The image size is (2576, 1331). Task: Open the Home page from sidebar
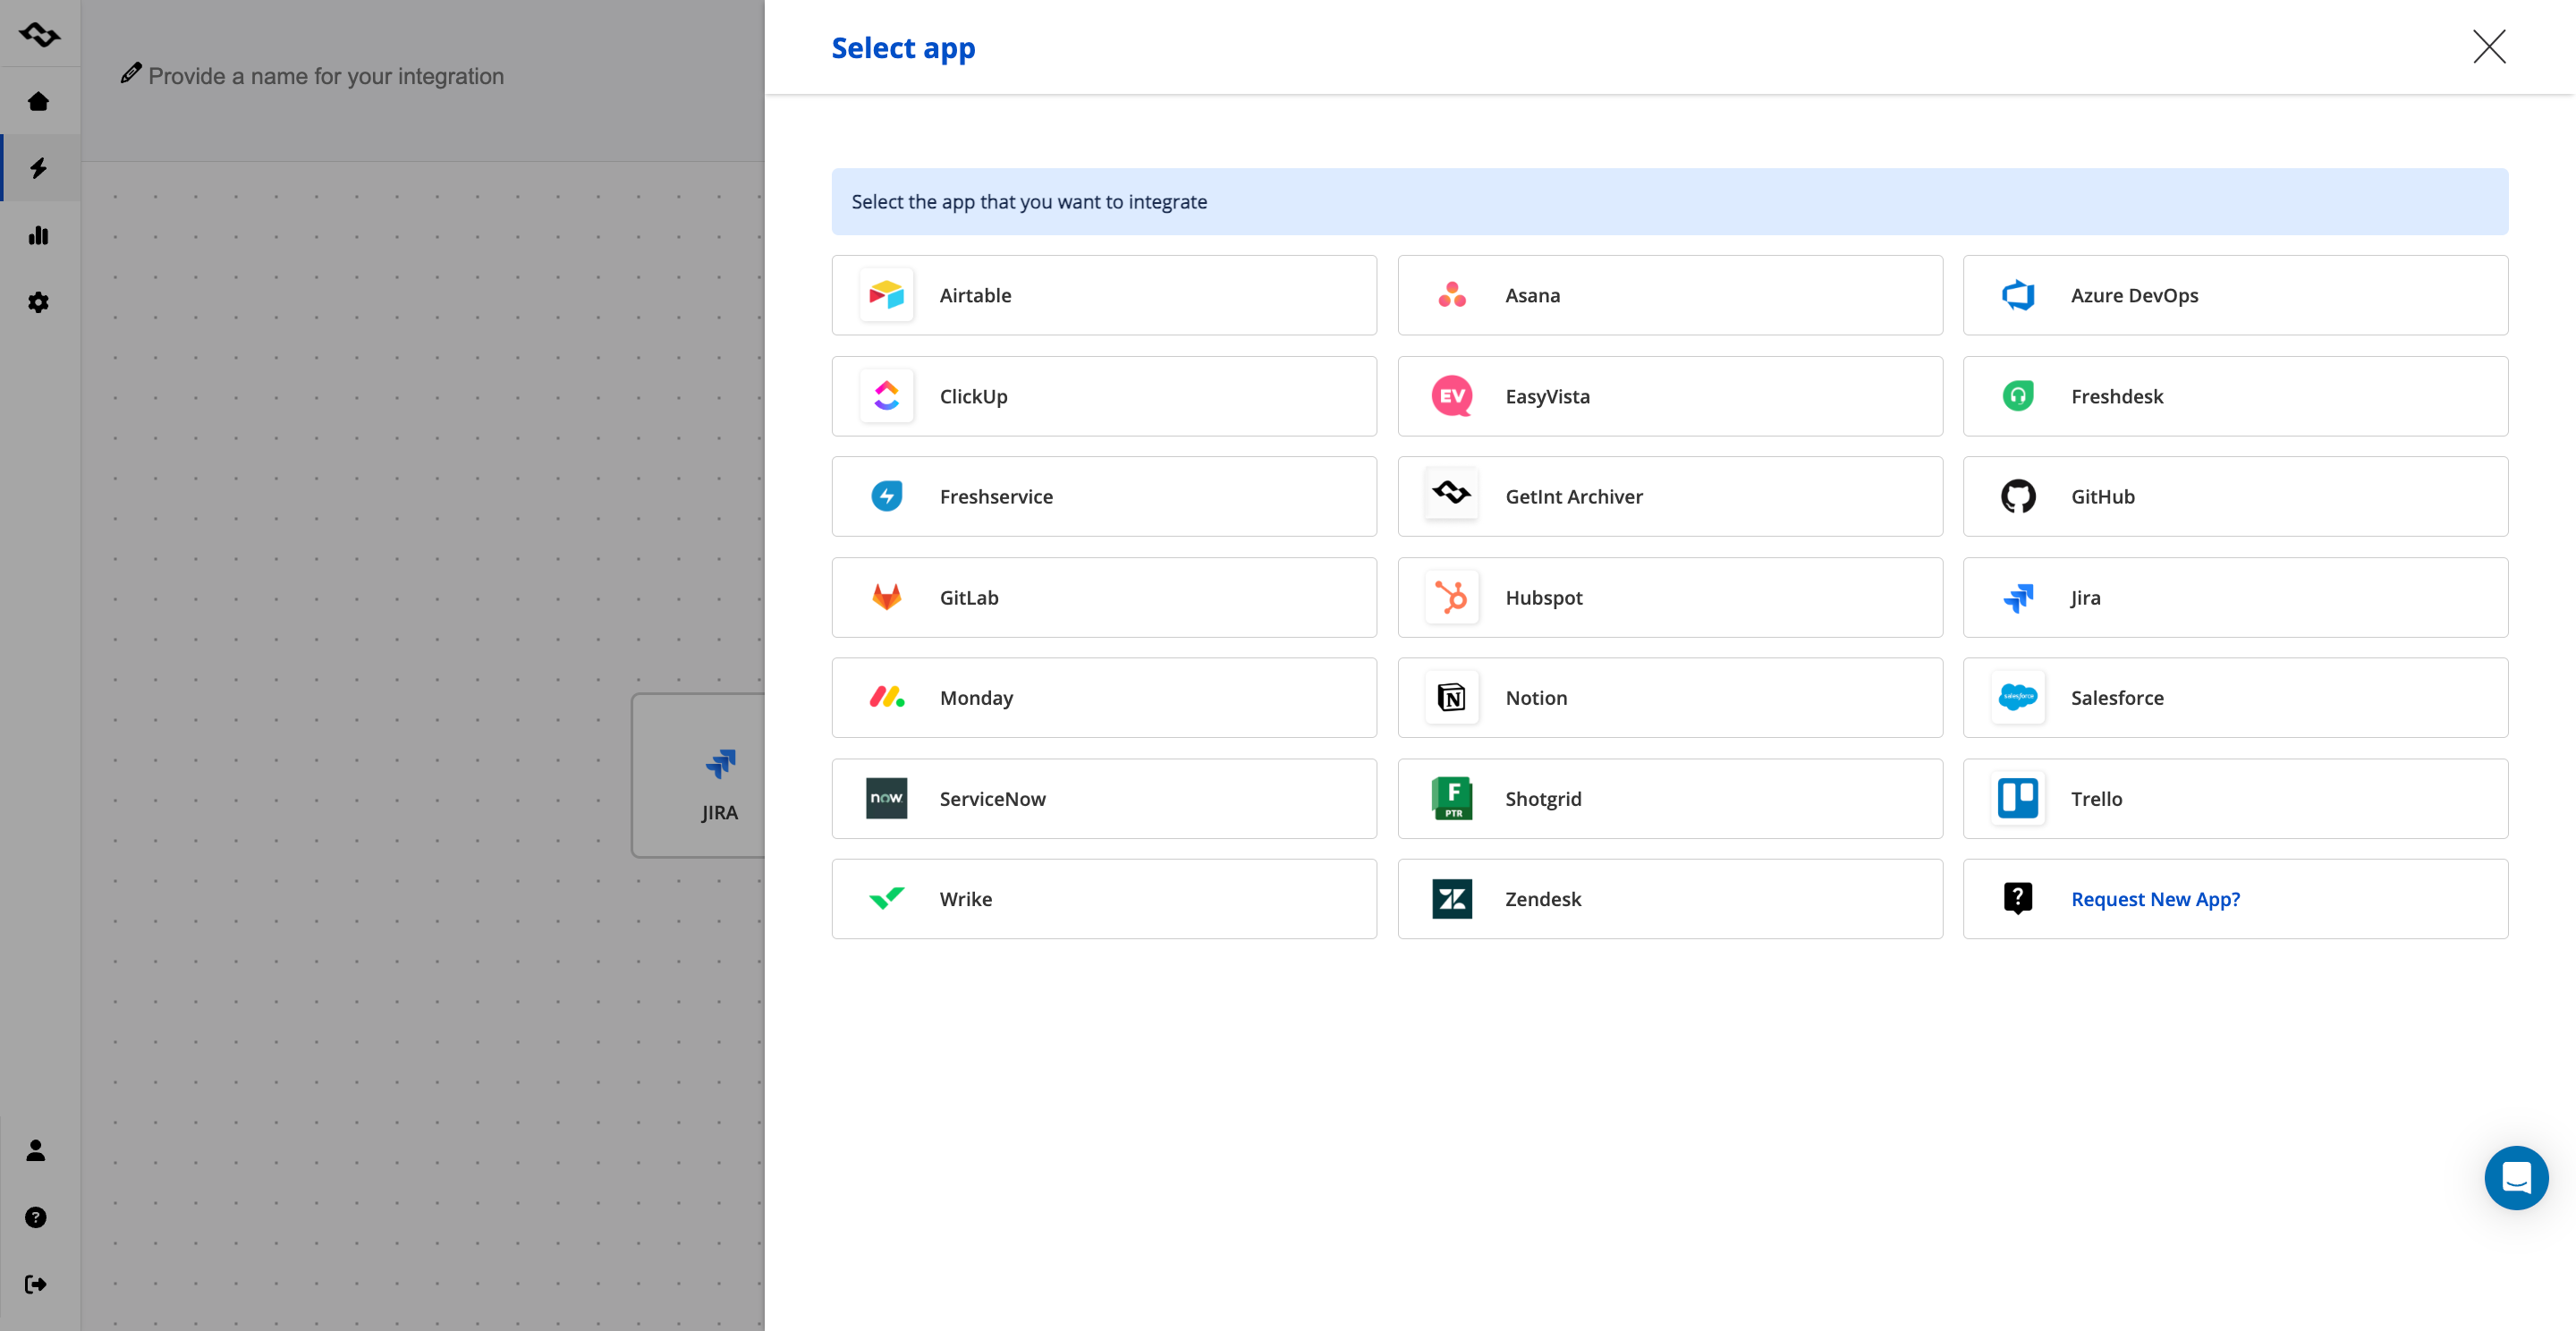click(x=38, y=101)
